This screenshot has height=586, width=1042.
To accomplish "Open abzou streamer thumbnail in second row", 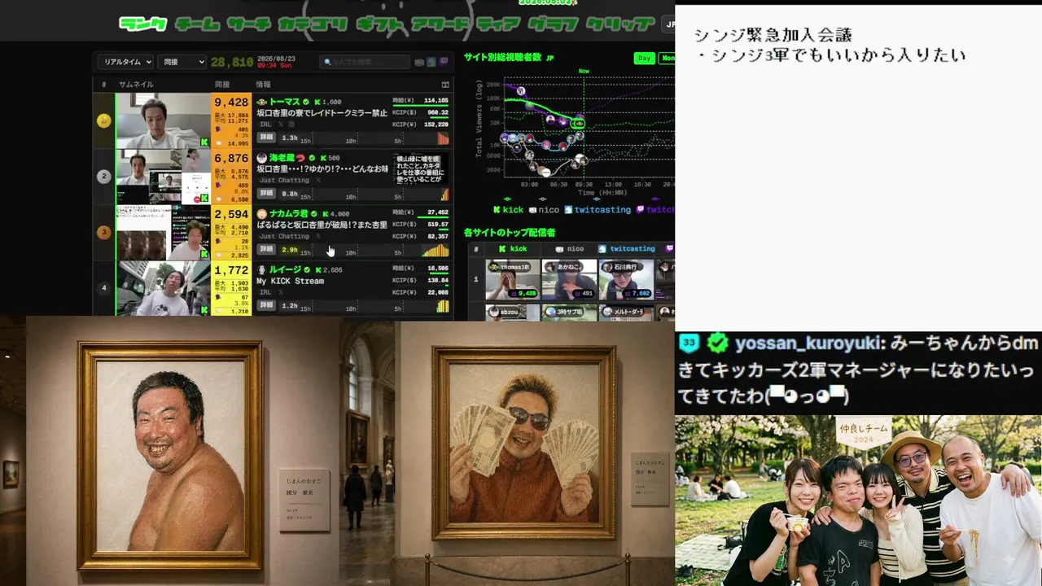I will [x=513, y=312].
